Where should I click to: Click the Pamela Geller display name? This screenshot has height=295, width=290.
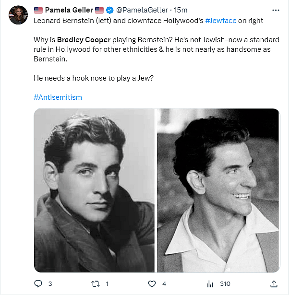pos(69,10)
